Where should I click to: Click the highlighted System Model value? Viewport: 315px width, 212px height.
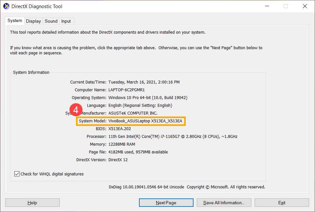(146, 121)
